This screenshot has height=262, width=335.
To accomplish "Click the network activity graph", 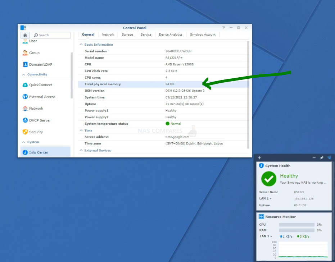I will [303, 250].
